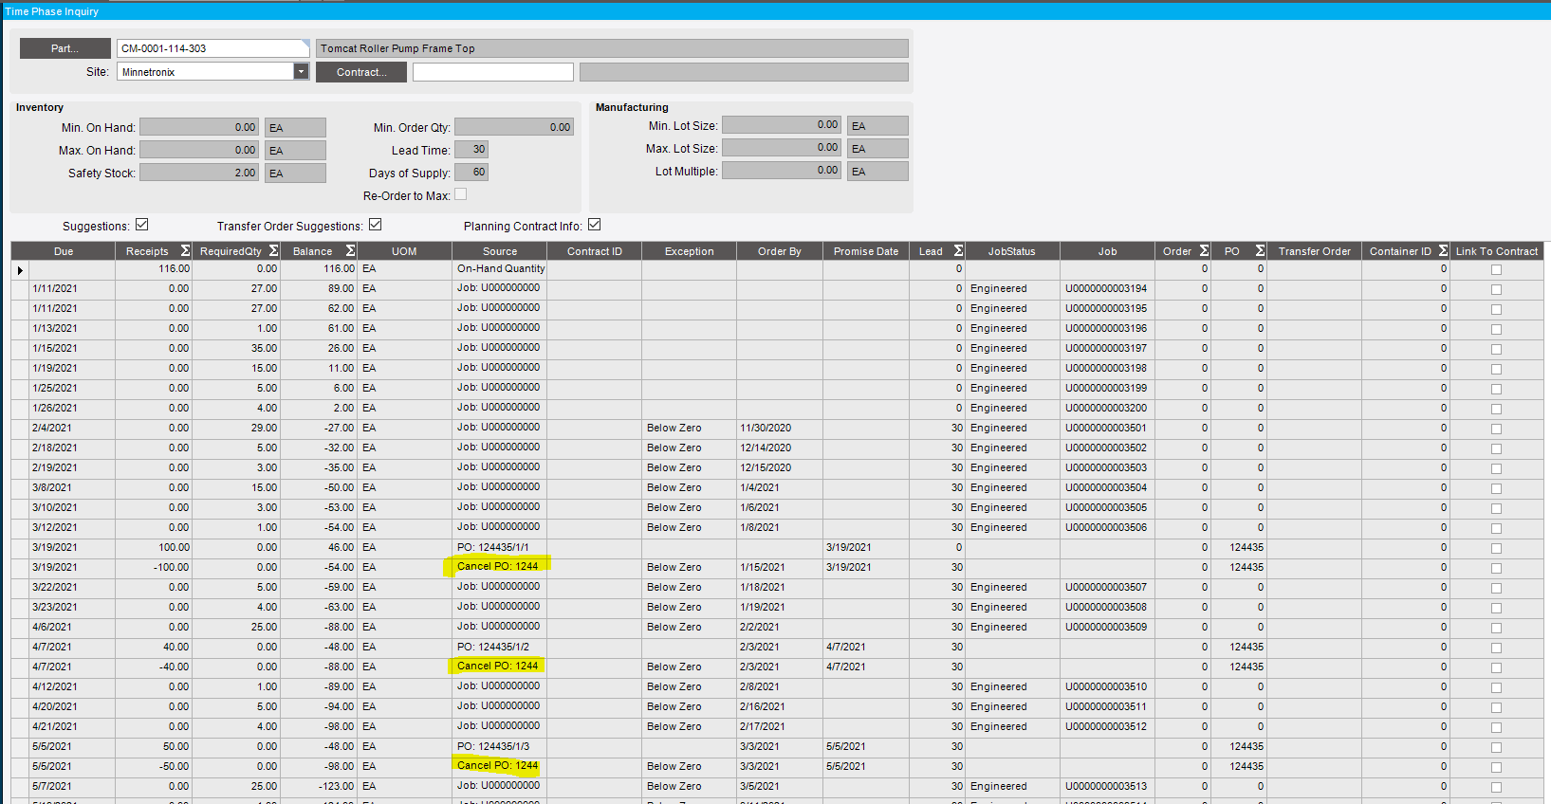Click the Balance column sum icon

350,251
